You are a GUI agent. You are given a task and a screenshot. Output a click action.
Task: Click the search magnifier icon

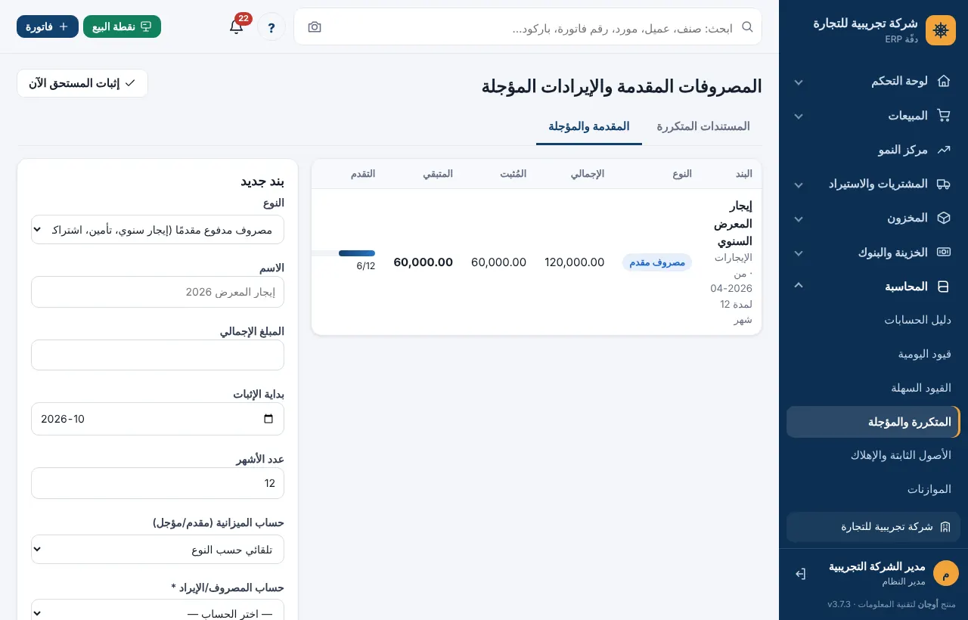747,27
